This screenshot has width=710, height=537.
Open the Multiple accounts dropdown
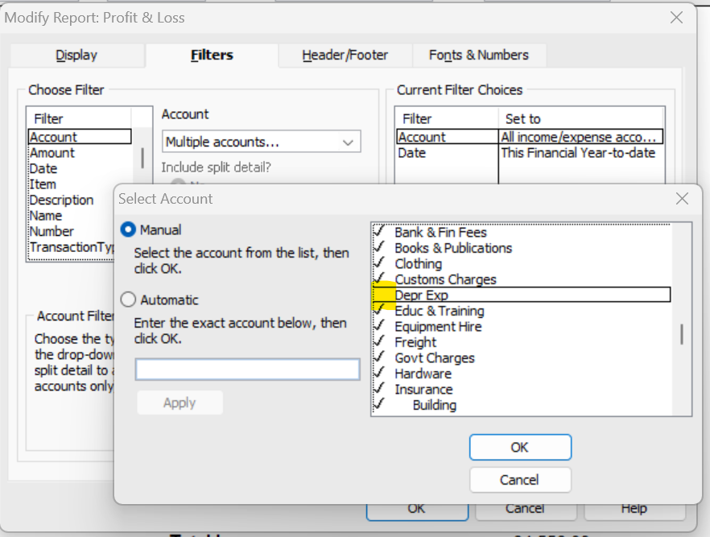pos(262,142)
